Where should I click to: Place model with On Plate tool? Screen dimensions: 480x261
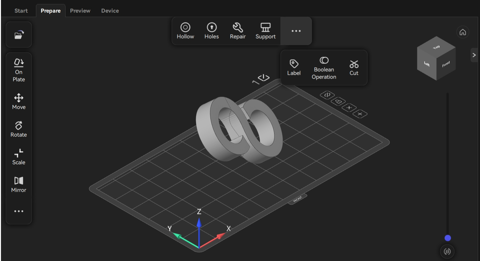19,70
